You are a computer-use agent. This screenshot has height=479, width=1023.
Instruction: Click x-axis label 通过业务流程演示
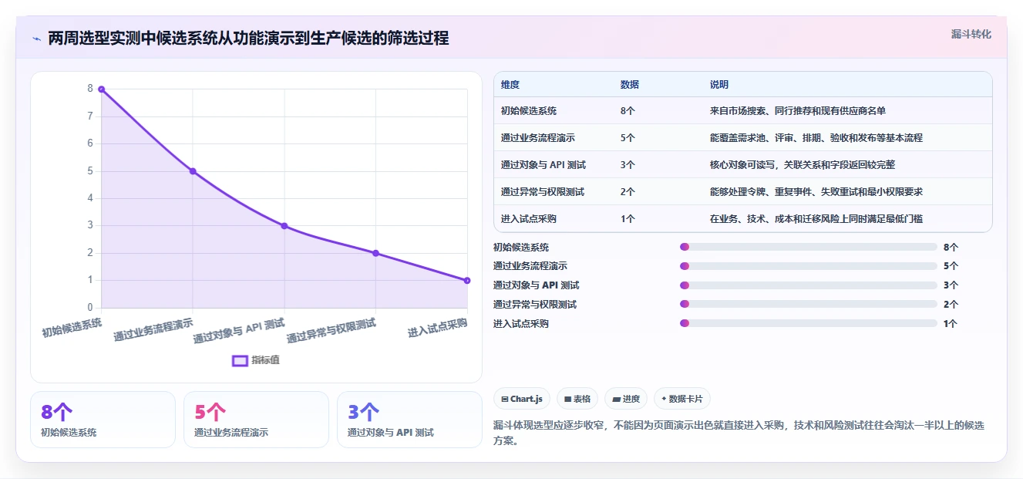(153, 329)
